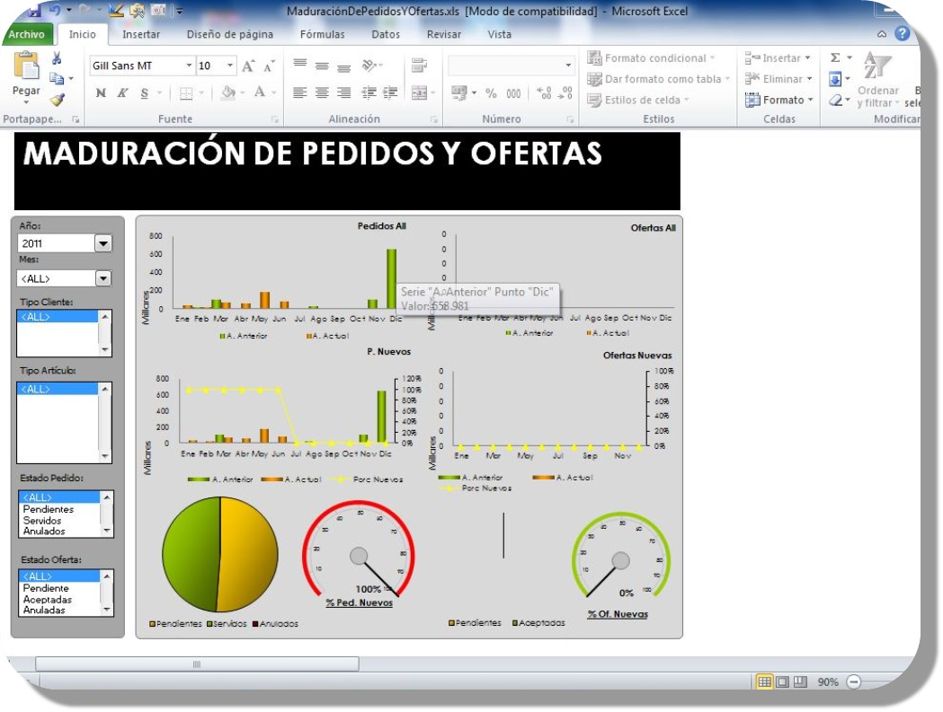Viewport: 943px width, 712px height.
Task: Select the format painter brush icon
Action: pyautogui.click(x=57, y=100)
